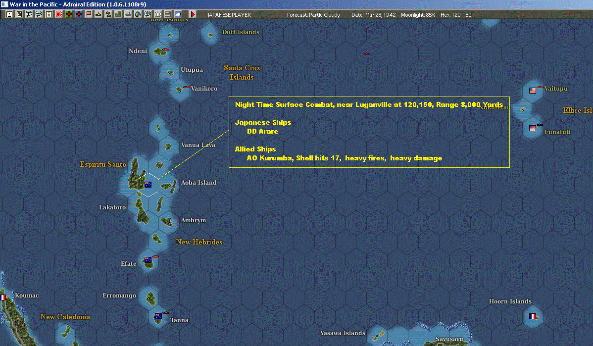Click the 'Forecast: Partly Cloudy' status text
Viewport: 593px width, 346px height.
pyautogui.click(x=313, y=15)
